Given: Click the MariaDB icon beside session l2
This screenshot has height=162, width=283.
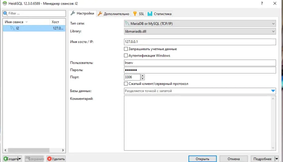Looking at the screenshot, I should (12, 28).
